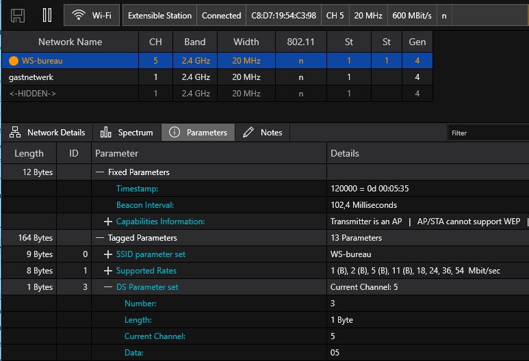Click the Details column header
Viewport: 529px width, 361px height.
pos(428,153)
